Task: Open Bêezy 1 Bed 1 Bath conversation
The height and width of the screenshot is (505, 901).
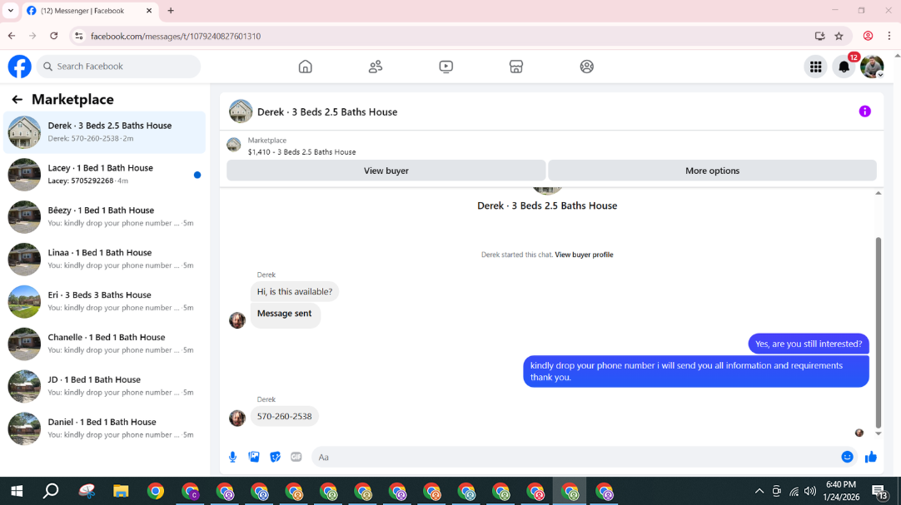Action: (x=105, y=217)
